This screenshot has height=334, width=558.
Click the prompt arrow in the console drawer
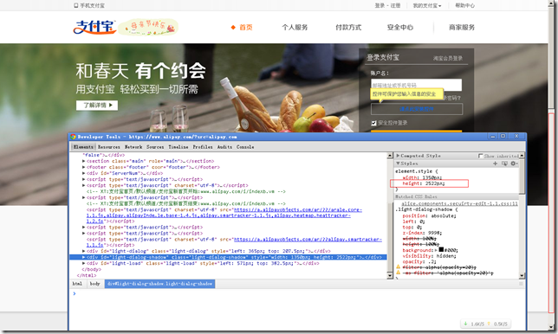point(75,293)
